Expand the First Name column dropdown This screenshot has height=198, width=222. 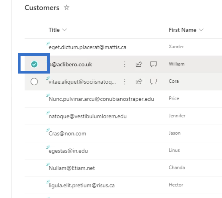201,30
